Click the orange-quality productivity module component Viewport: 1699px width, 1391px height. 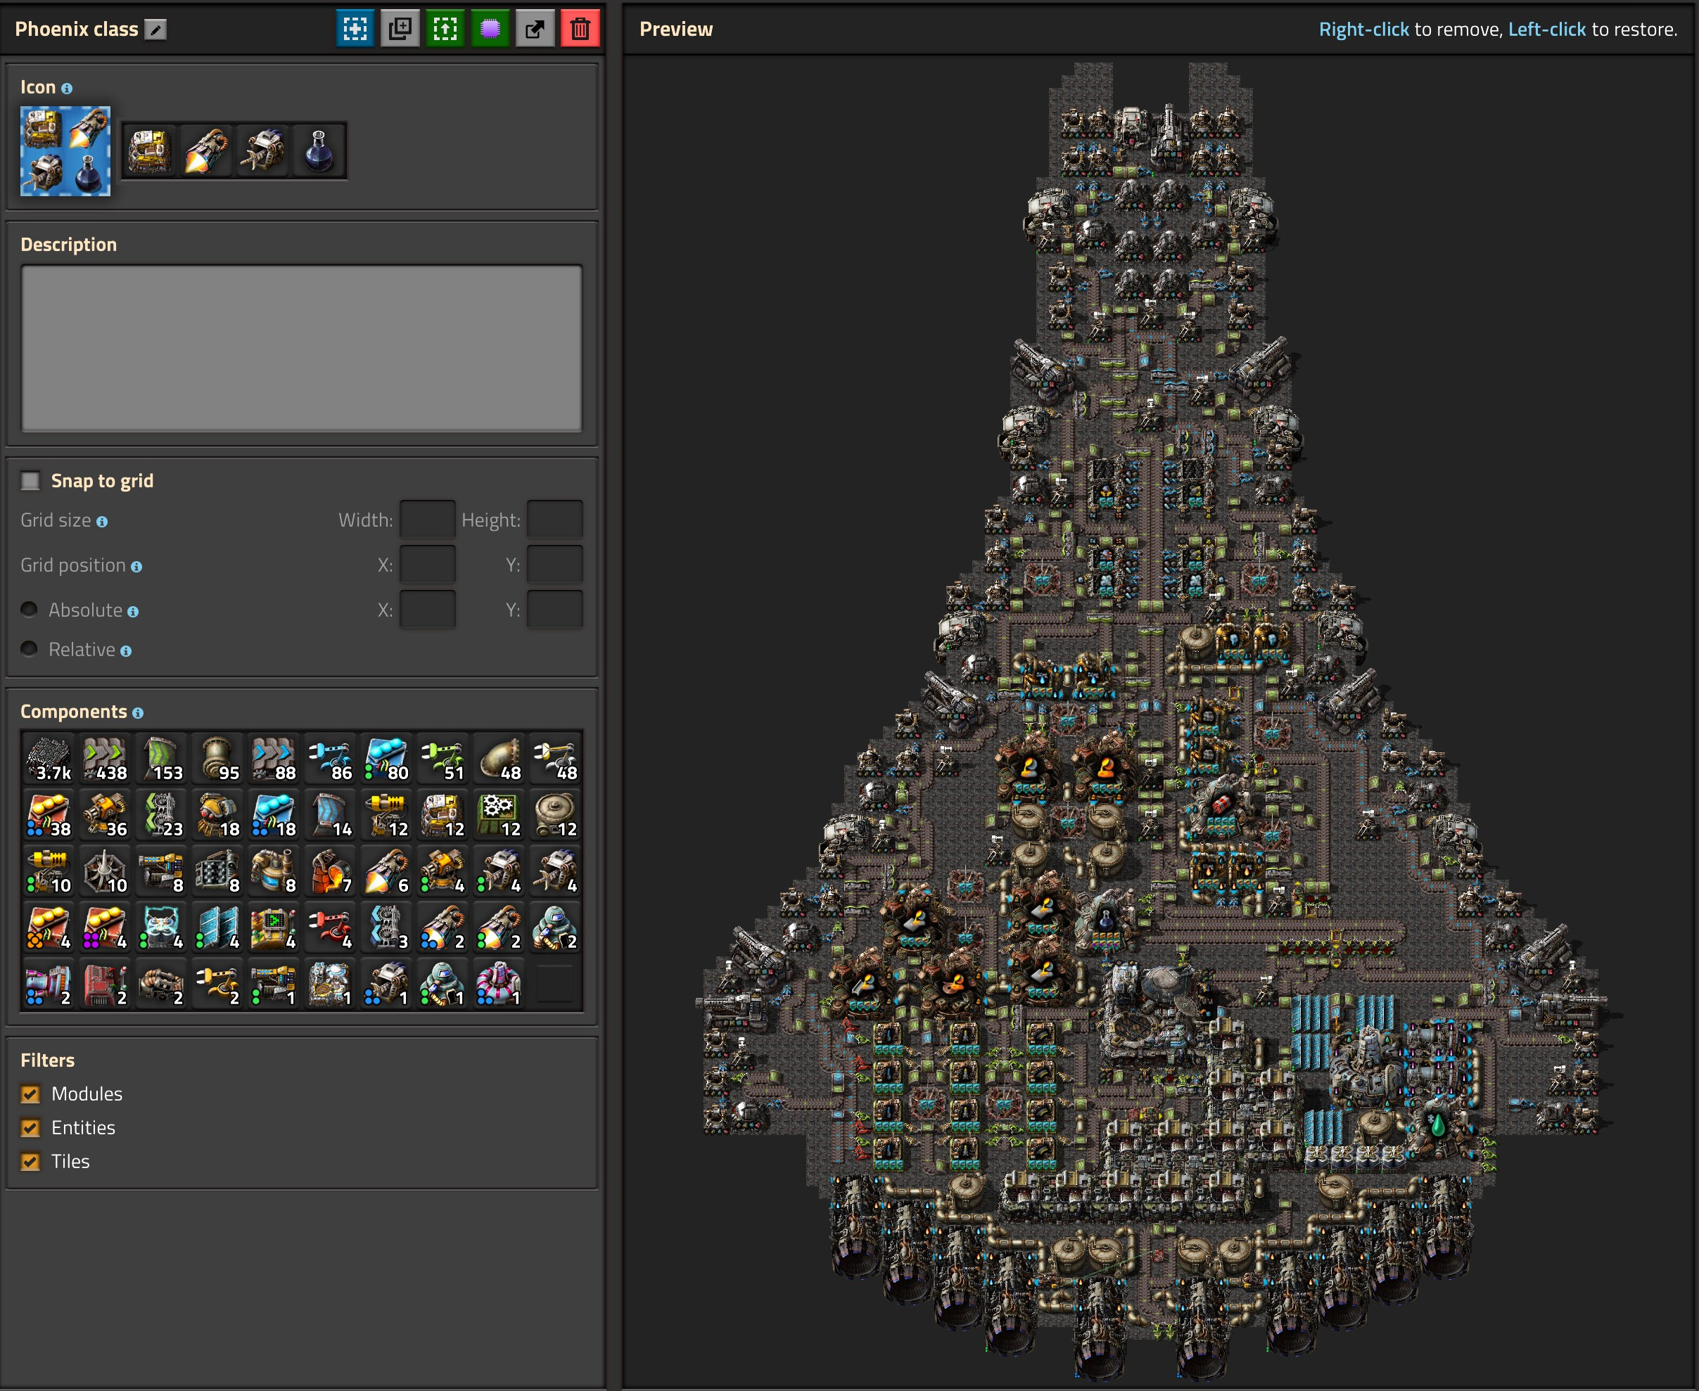49,927
